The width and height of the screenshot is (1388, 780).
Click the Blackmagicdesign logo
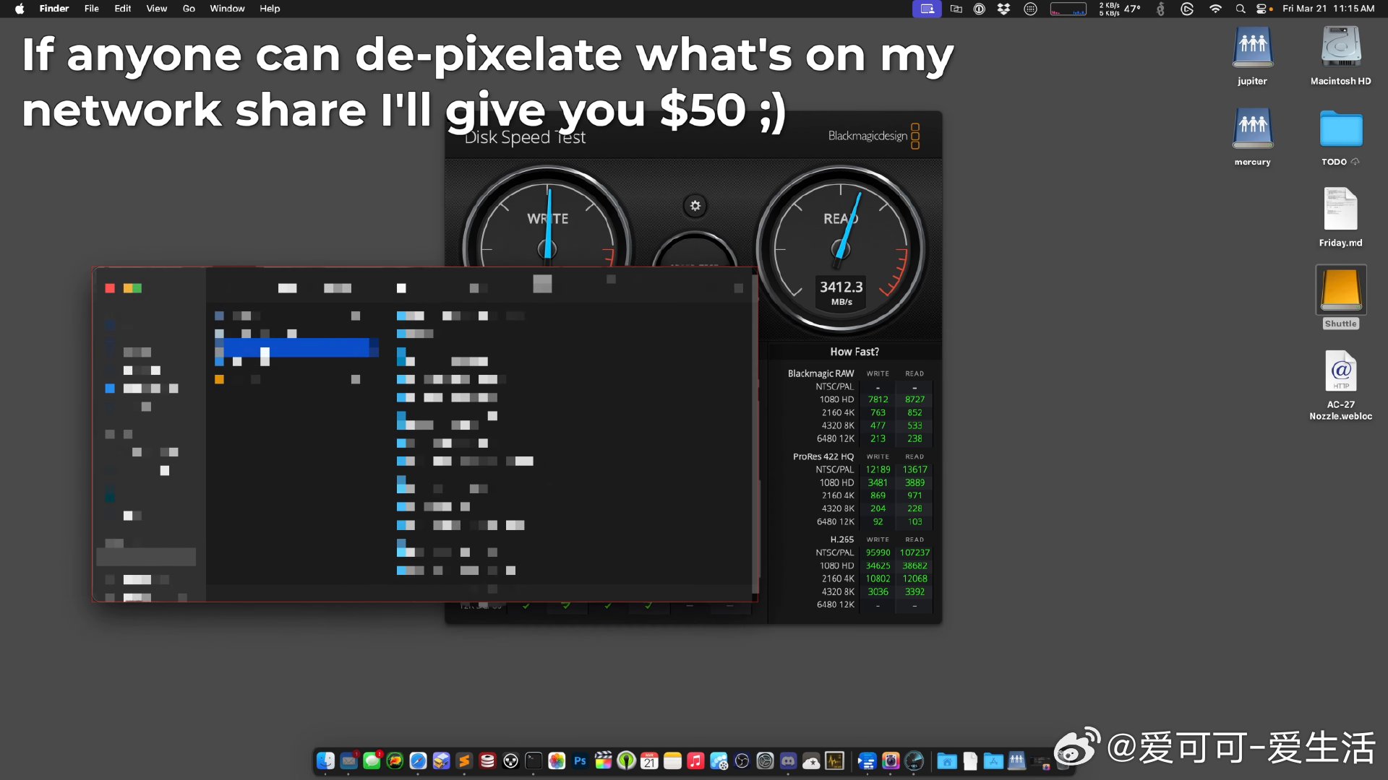click(874, 136)
